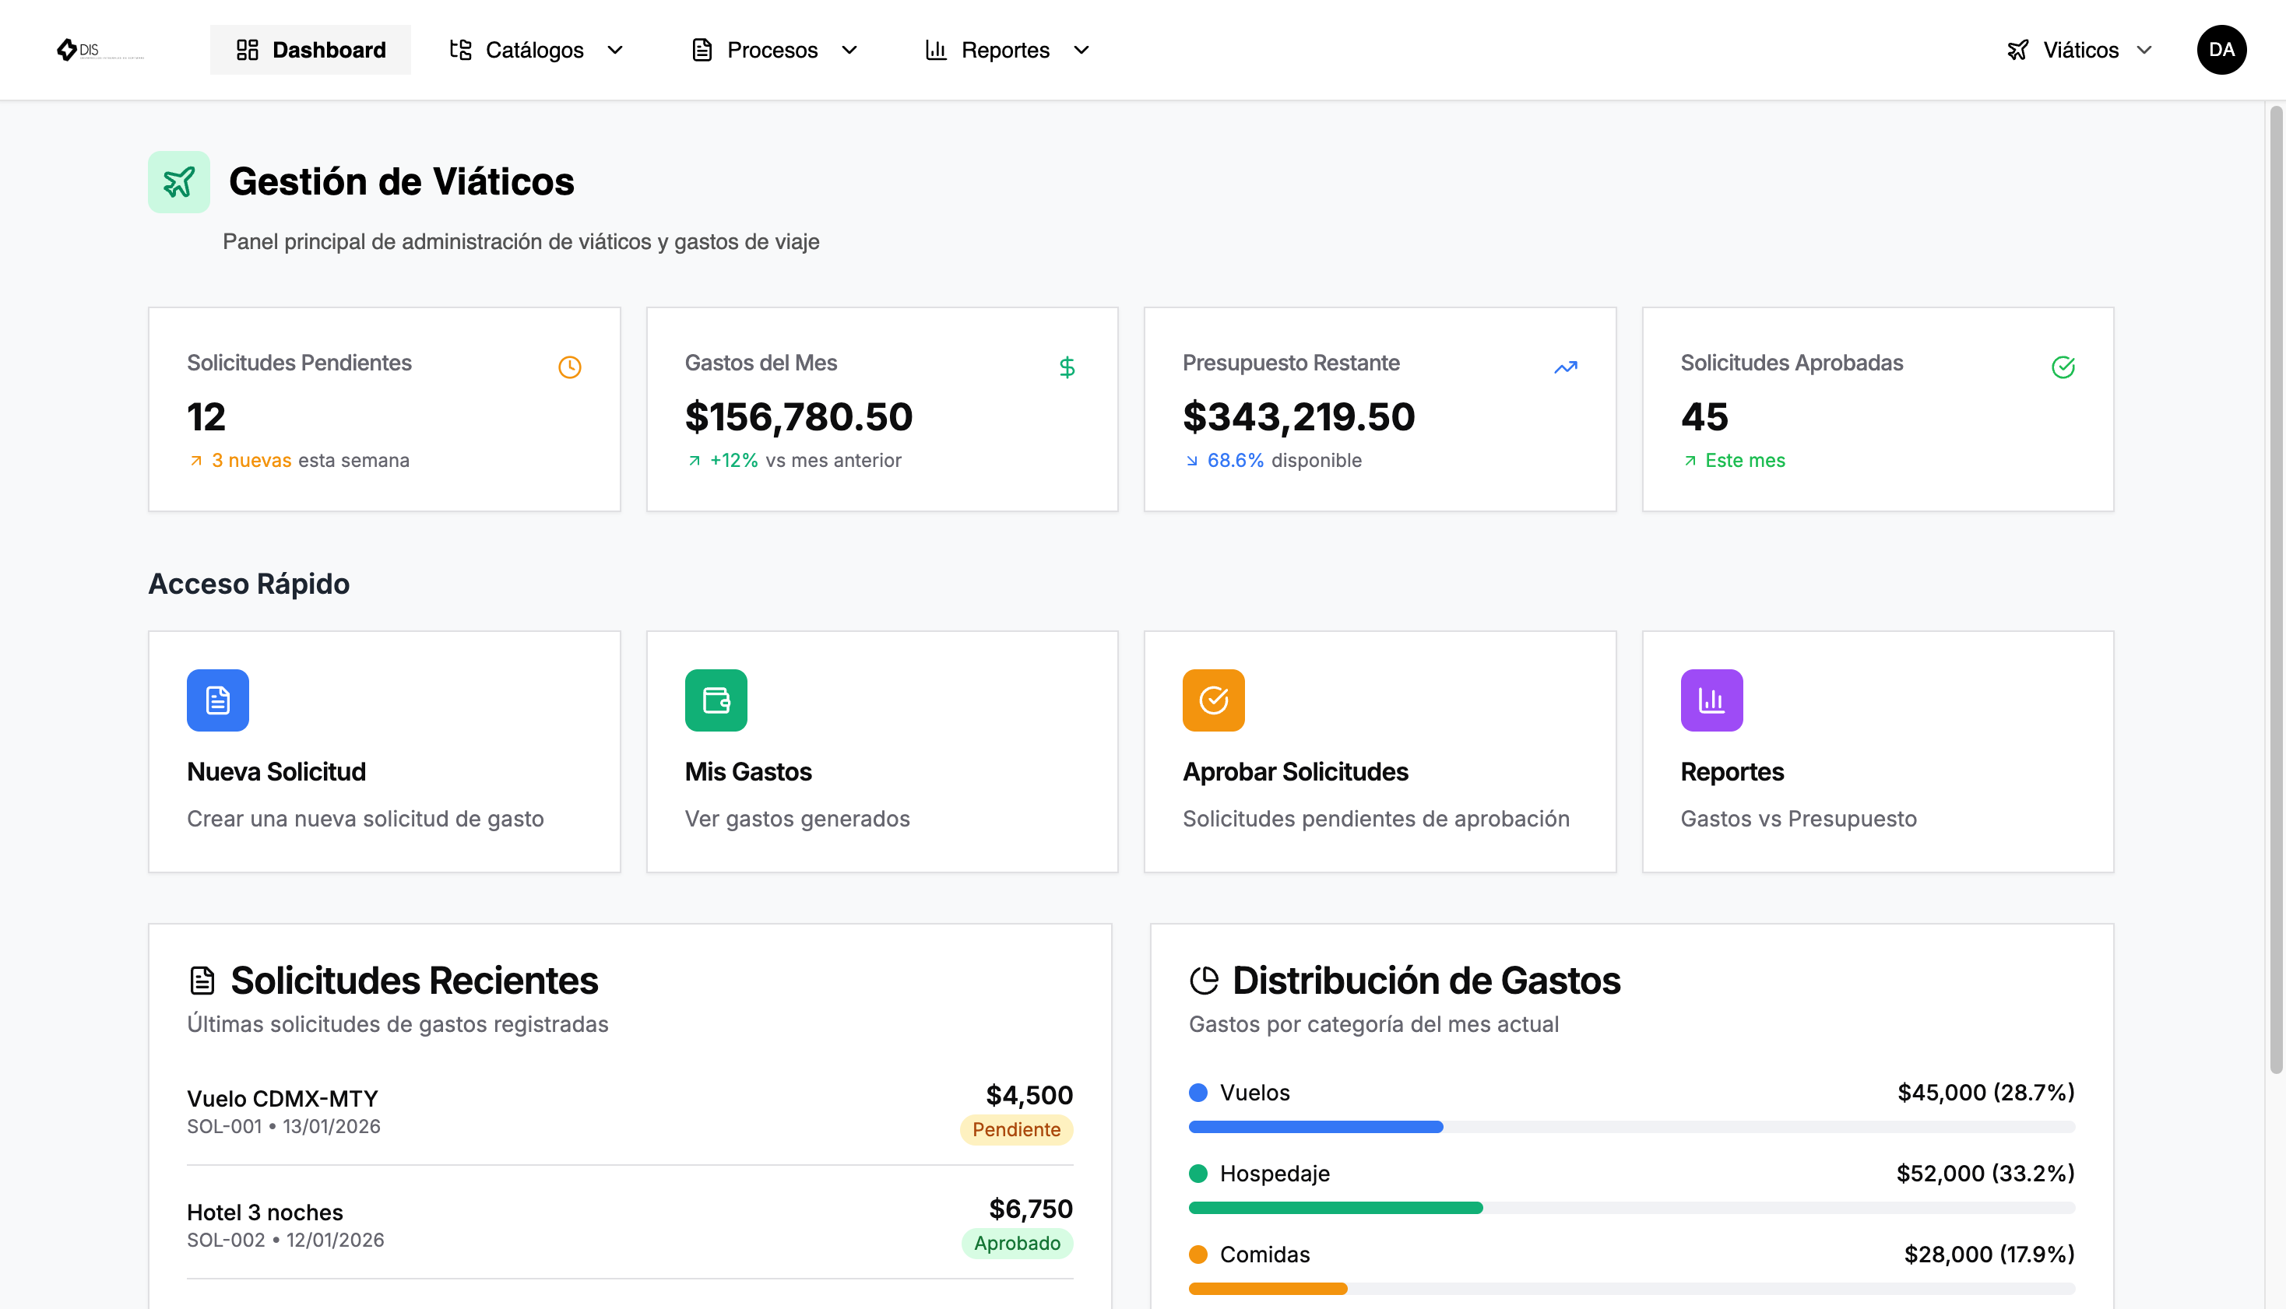This screenshot has width=2286, height=1309.
Task: Open the Nueva Solicitud quick access card
Action: [x=384, y=752]
